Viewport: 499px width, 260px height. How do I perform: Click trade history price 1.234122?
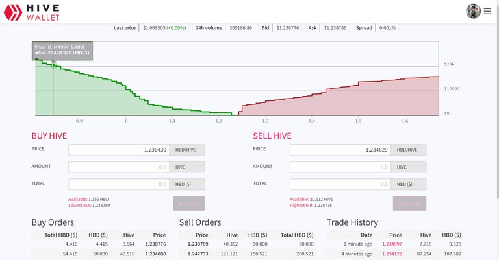(x=392, y=254)
